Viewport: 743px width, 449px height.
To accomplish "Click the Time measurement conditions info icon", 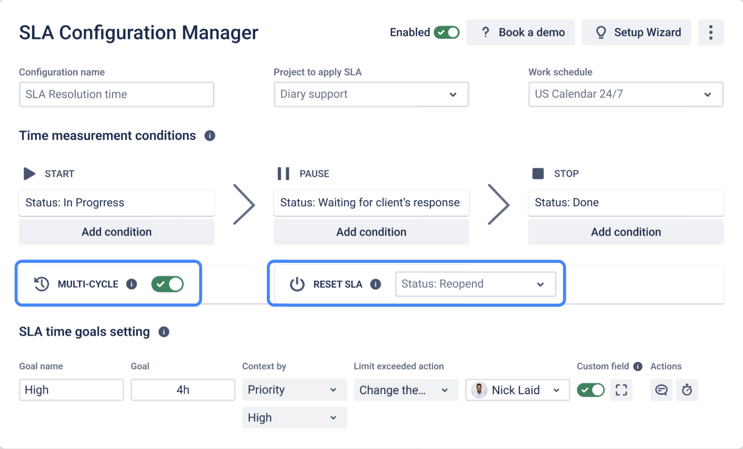I will pyautogui.click(x=210, y=136).
